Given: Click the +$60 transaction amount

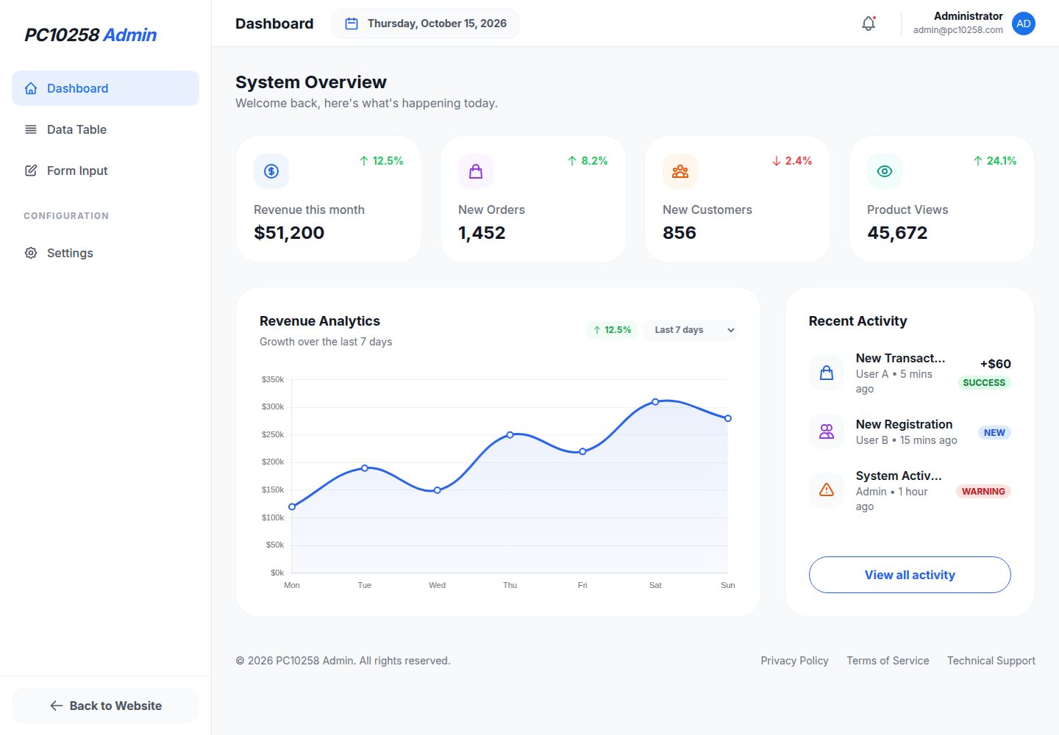Looking at the screenshot, I should [996, 364].
